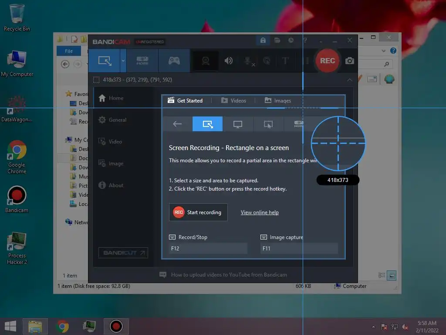Open the View online help link

(260, 212)
